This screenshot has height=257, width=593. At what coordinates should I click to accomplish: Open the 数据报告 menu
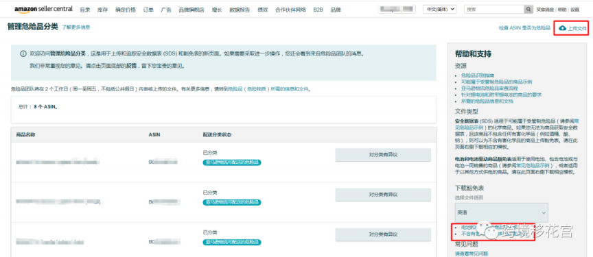pos(240,10)
